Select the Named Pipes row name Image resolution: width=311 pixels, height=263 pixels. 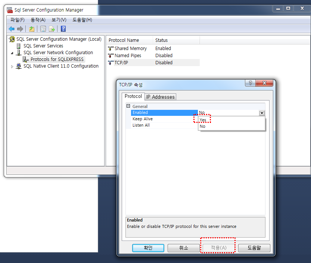click(128, 56)
